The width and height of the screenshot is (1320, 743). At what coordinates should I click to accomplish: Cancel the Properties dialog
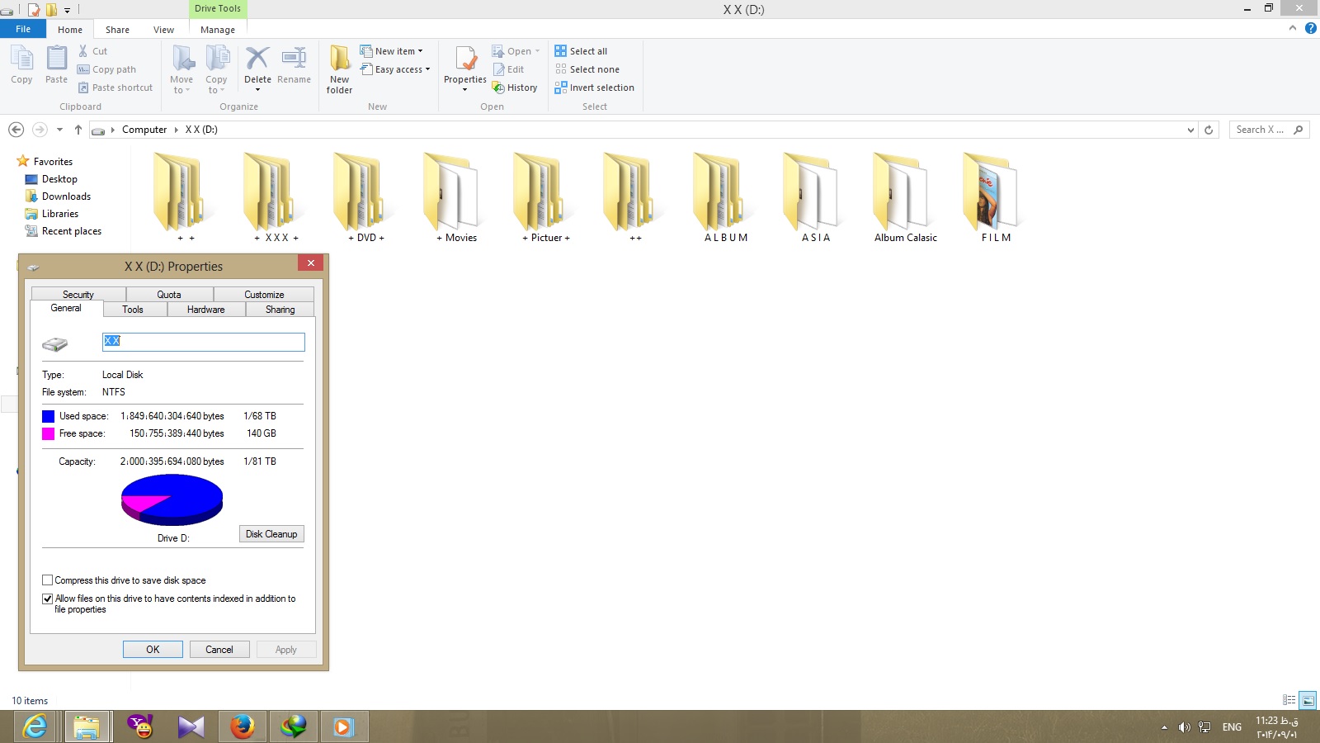(x=219, y=650)
